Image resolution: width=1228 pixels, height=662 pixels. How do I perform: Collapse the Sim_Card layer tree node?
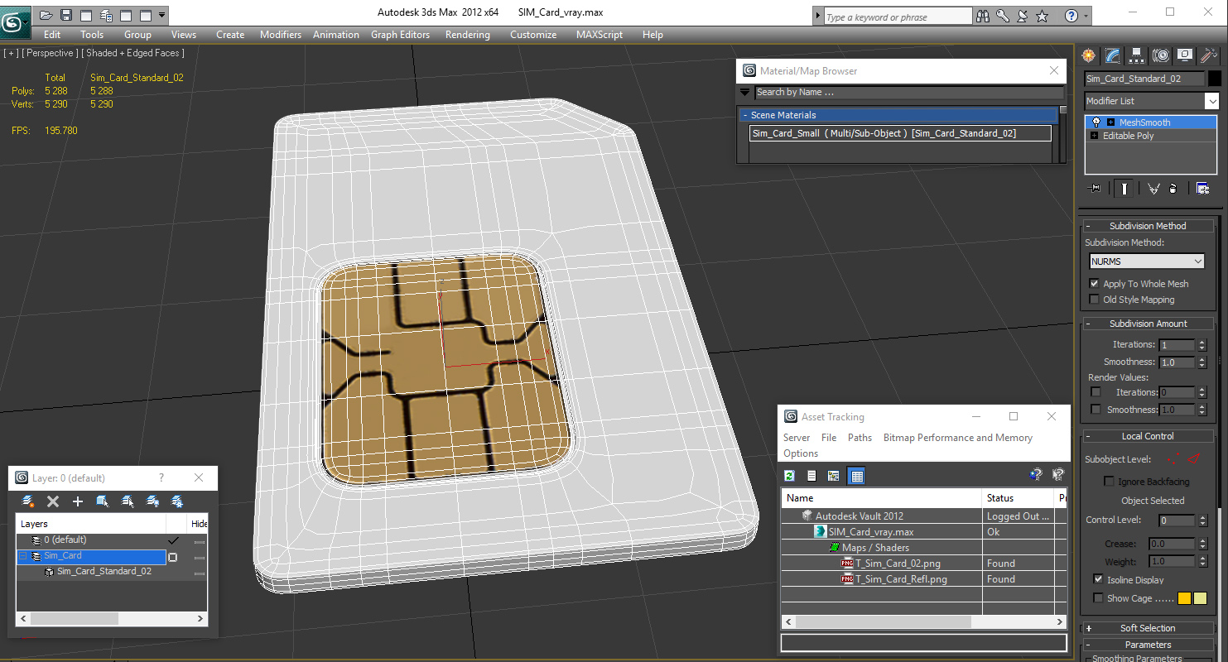tap(22, 556)
